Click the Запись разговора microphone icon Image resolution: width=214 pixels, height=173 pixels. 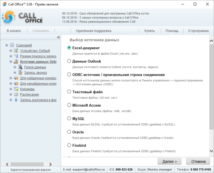tap(16, 100)
